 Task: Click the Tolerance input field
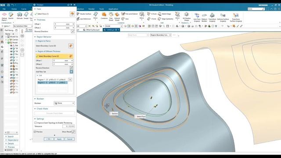point(68,126)
